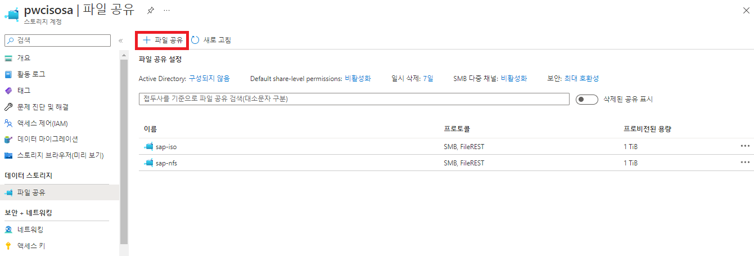Viewport: 754px width, 256px height.
Task: Open the more options menu for sap-iso
Action: [x=745, y=146]
